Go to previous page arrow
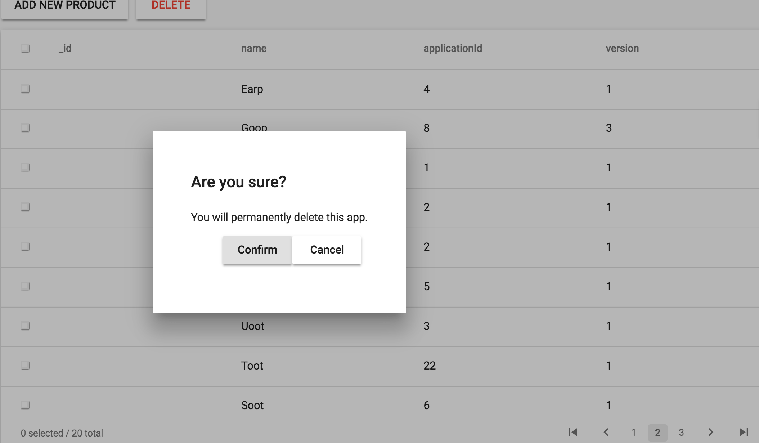The width and height of the screenshot is (759, 443). (x=606, y=432)
